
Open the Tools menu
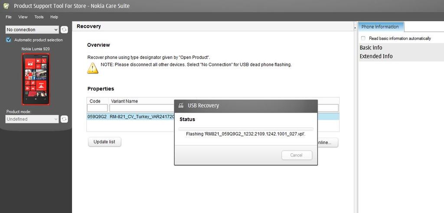39,17
